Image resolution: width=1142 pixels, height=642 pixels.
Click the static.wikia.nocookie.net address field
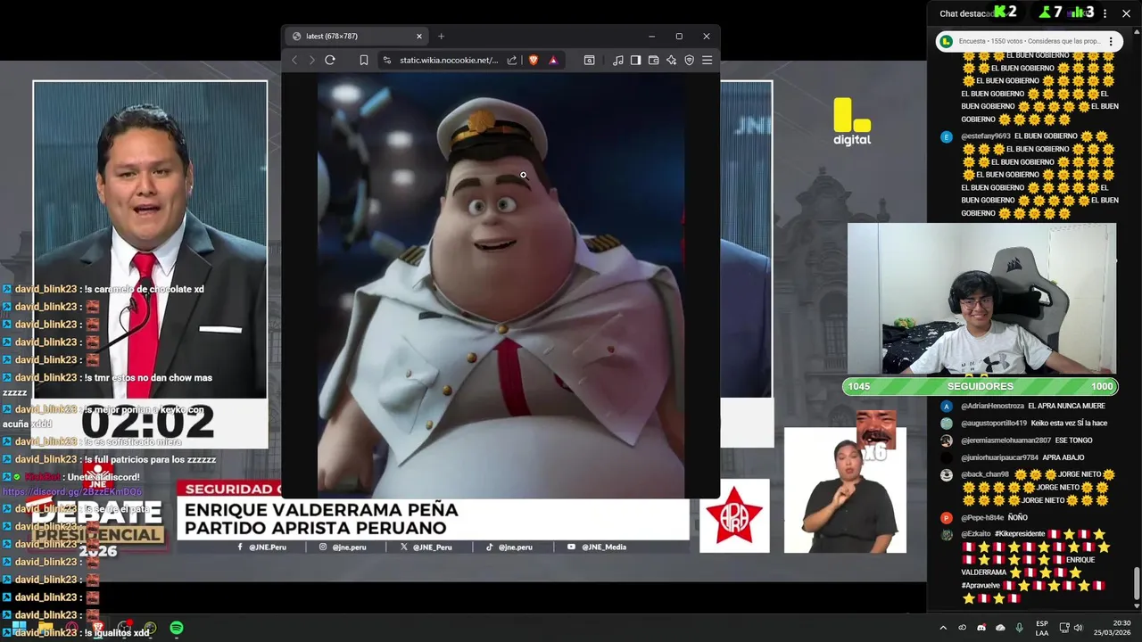(x=449, y=60)
